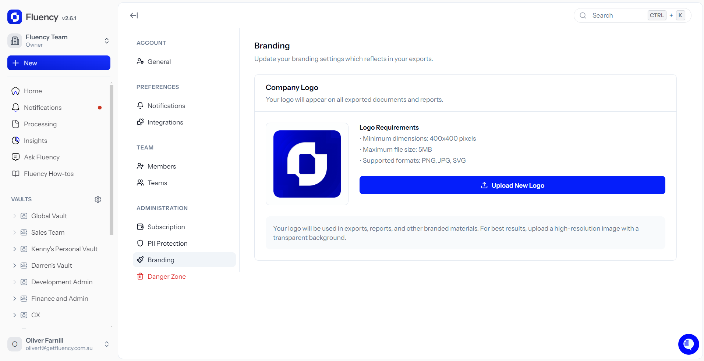This screenshot has width=704, height=361.
Task: Open PII Protection settings
Action: (184, 243)
